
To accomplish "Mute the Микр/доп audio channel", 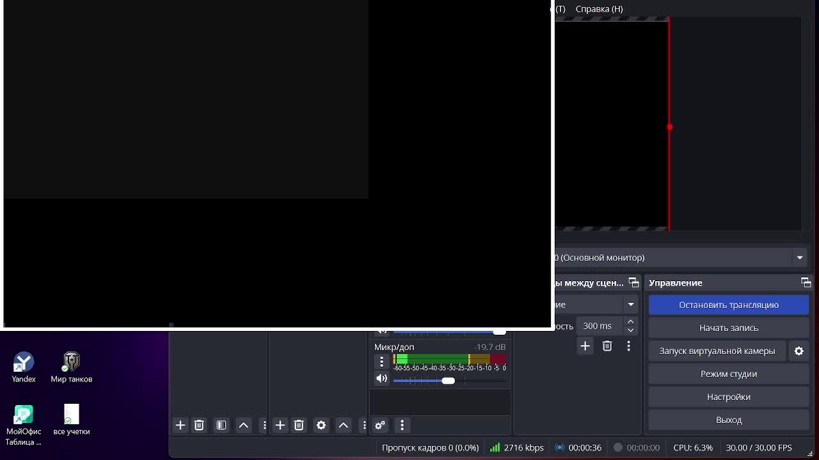I will (x=381, y=379).
